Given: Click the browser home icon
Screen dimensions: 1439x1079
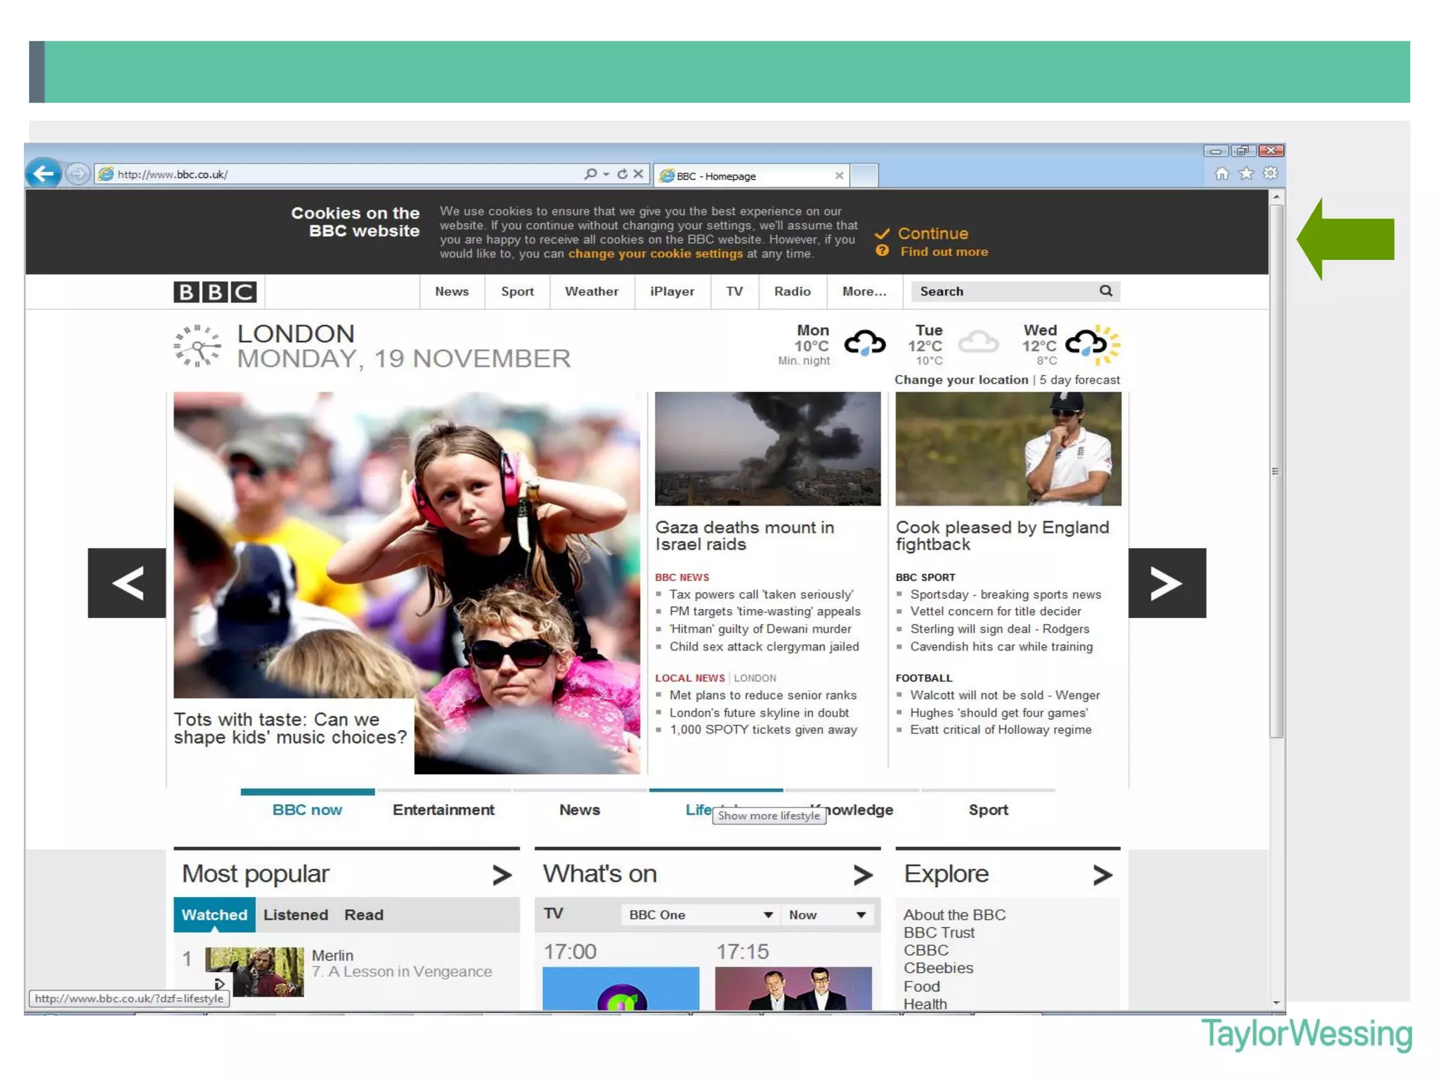Looking at the screenshot, I should click(1222, 174).
